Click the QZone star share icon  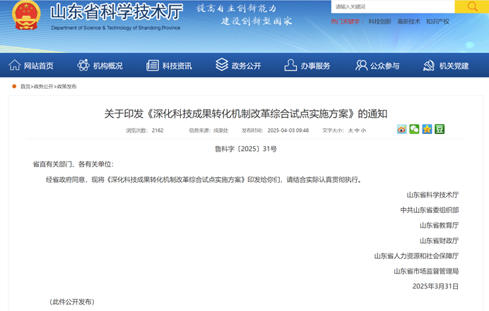(427, 129)
